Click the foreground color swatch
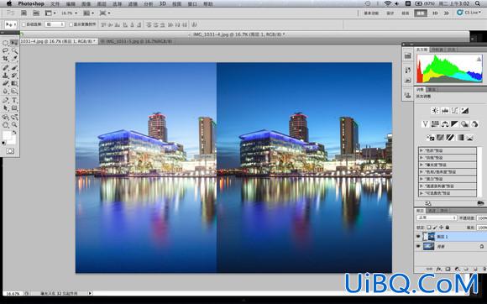The width and height of the screenshot is (487, 304). pyautogui.click(x=7, y=135)
